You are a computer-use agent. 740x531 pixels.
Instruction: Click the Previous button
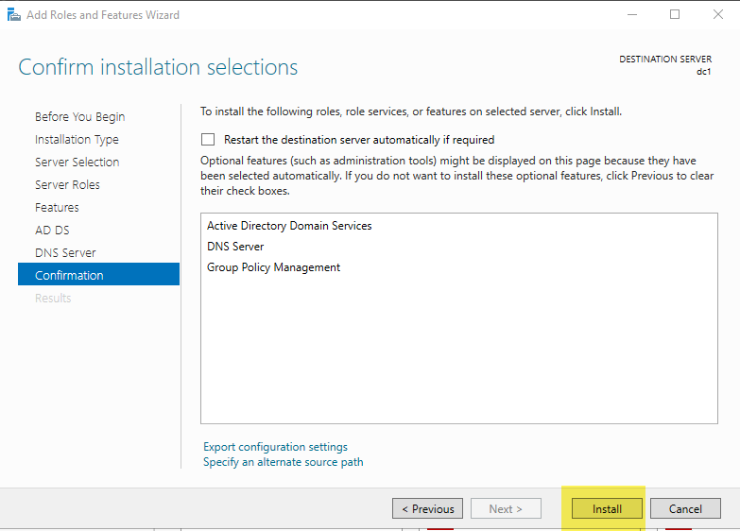[427, 508]
